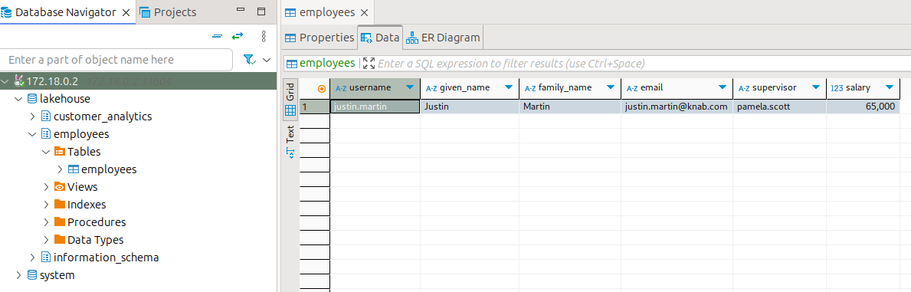This screenshot has height=292, width=911.
Task: Expand the custom filter panel icon
Action: point(369,64)
